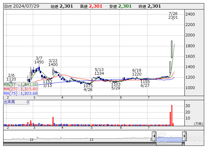This screenshot has width=208, height=149.
Task: Click the 3/7 1450 high annotation
Action: pyautogui.click(x=39, y=60)
